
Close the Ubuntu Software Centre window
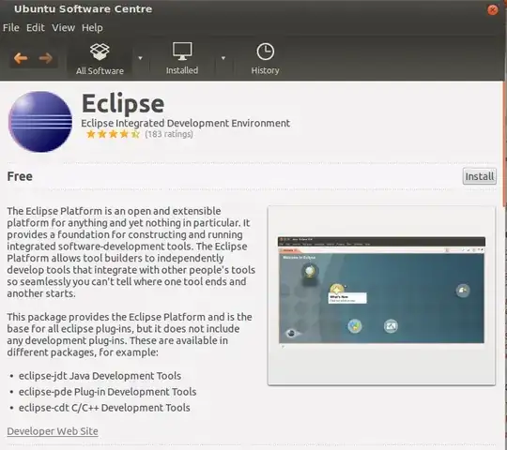[x=493, y=10]
